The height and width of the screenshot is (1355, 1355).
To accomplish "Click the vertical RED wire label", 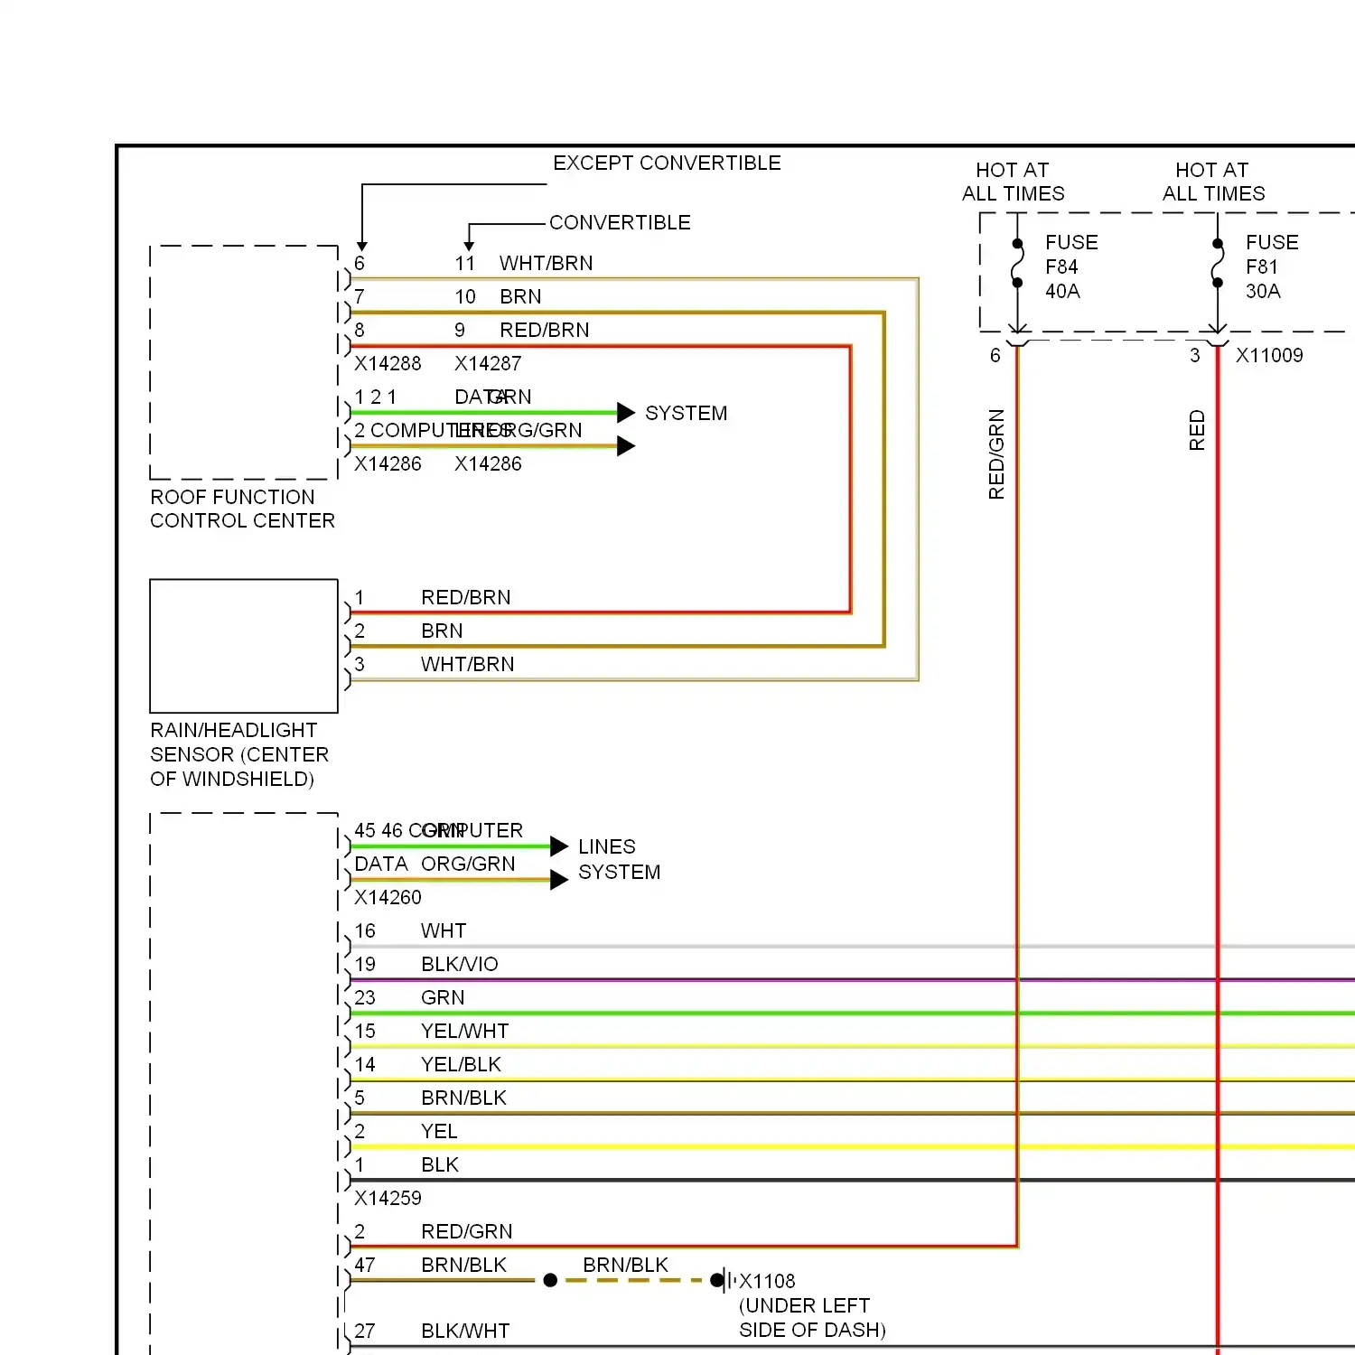I will pyautogui.click(x=1197, y=431).
